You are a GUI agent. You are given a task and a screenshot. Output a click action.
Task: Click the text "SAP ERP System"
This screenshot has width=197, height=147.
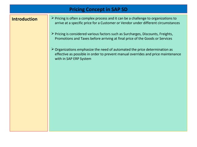pos(78,59)
